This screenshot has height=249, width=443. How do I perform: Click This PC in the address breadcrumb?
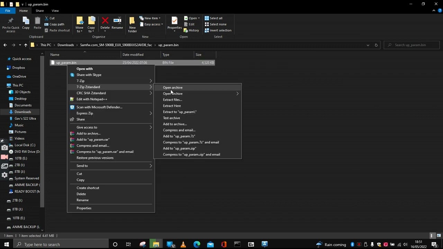46,45
